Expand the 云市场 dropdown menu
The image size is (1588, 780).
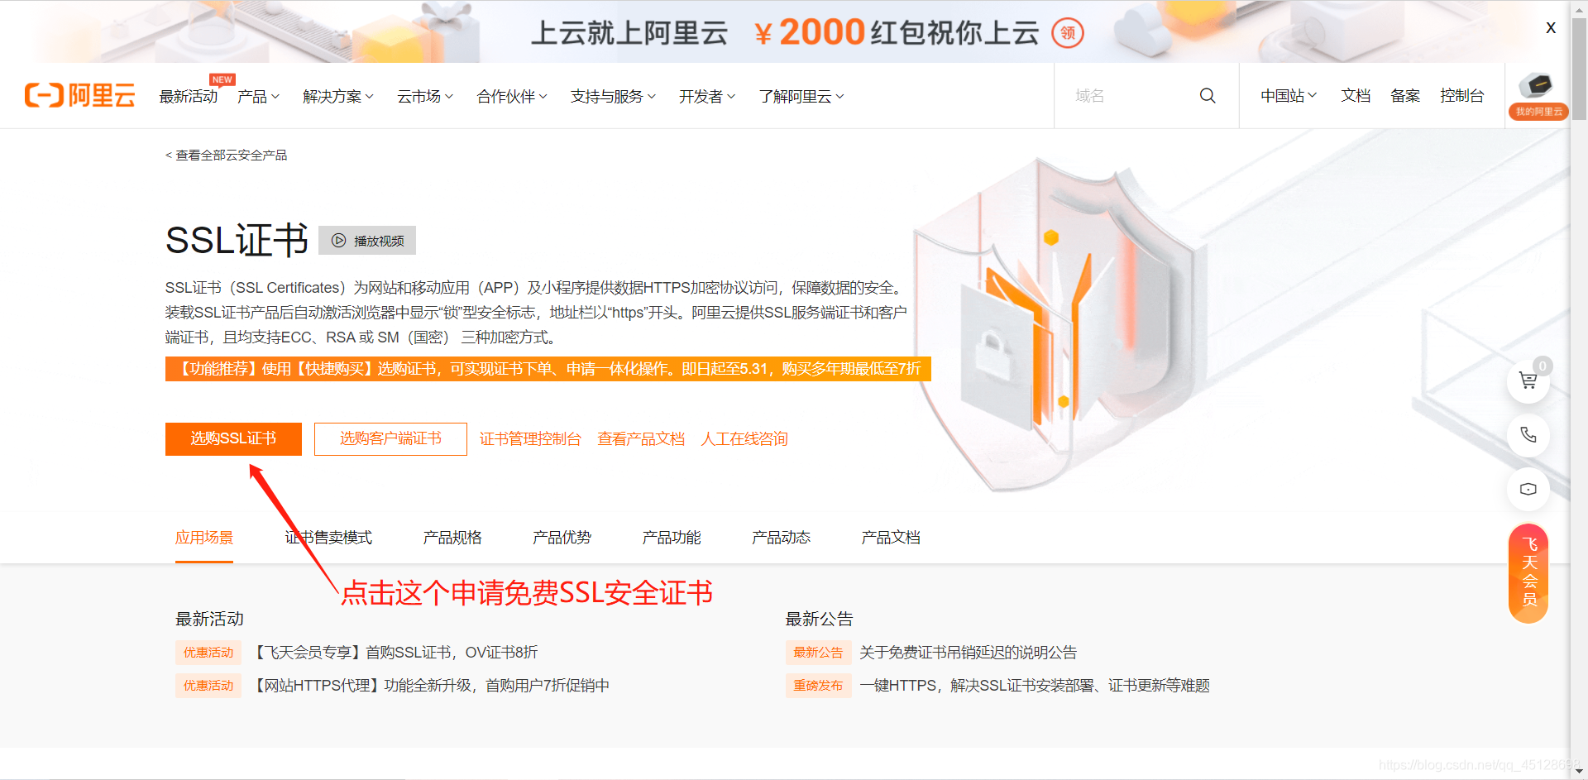pyautogui.click(x=425, y=97)
